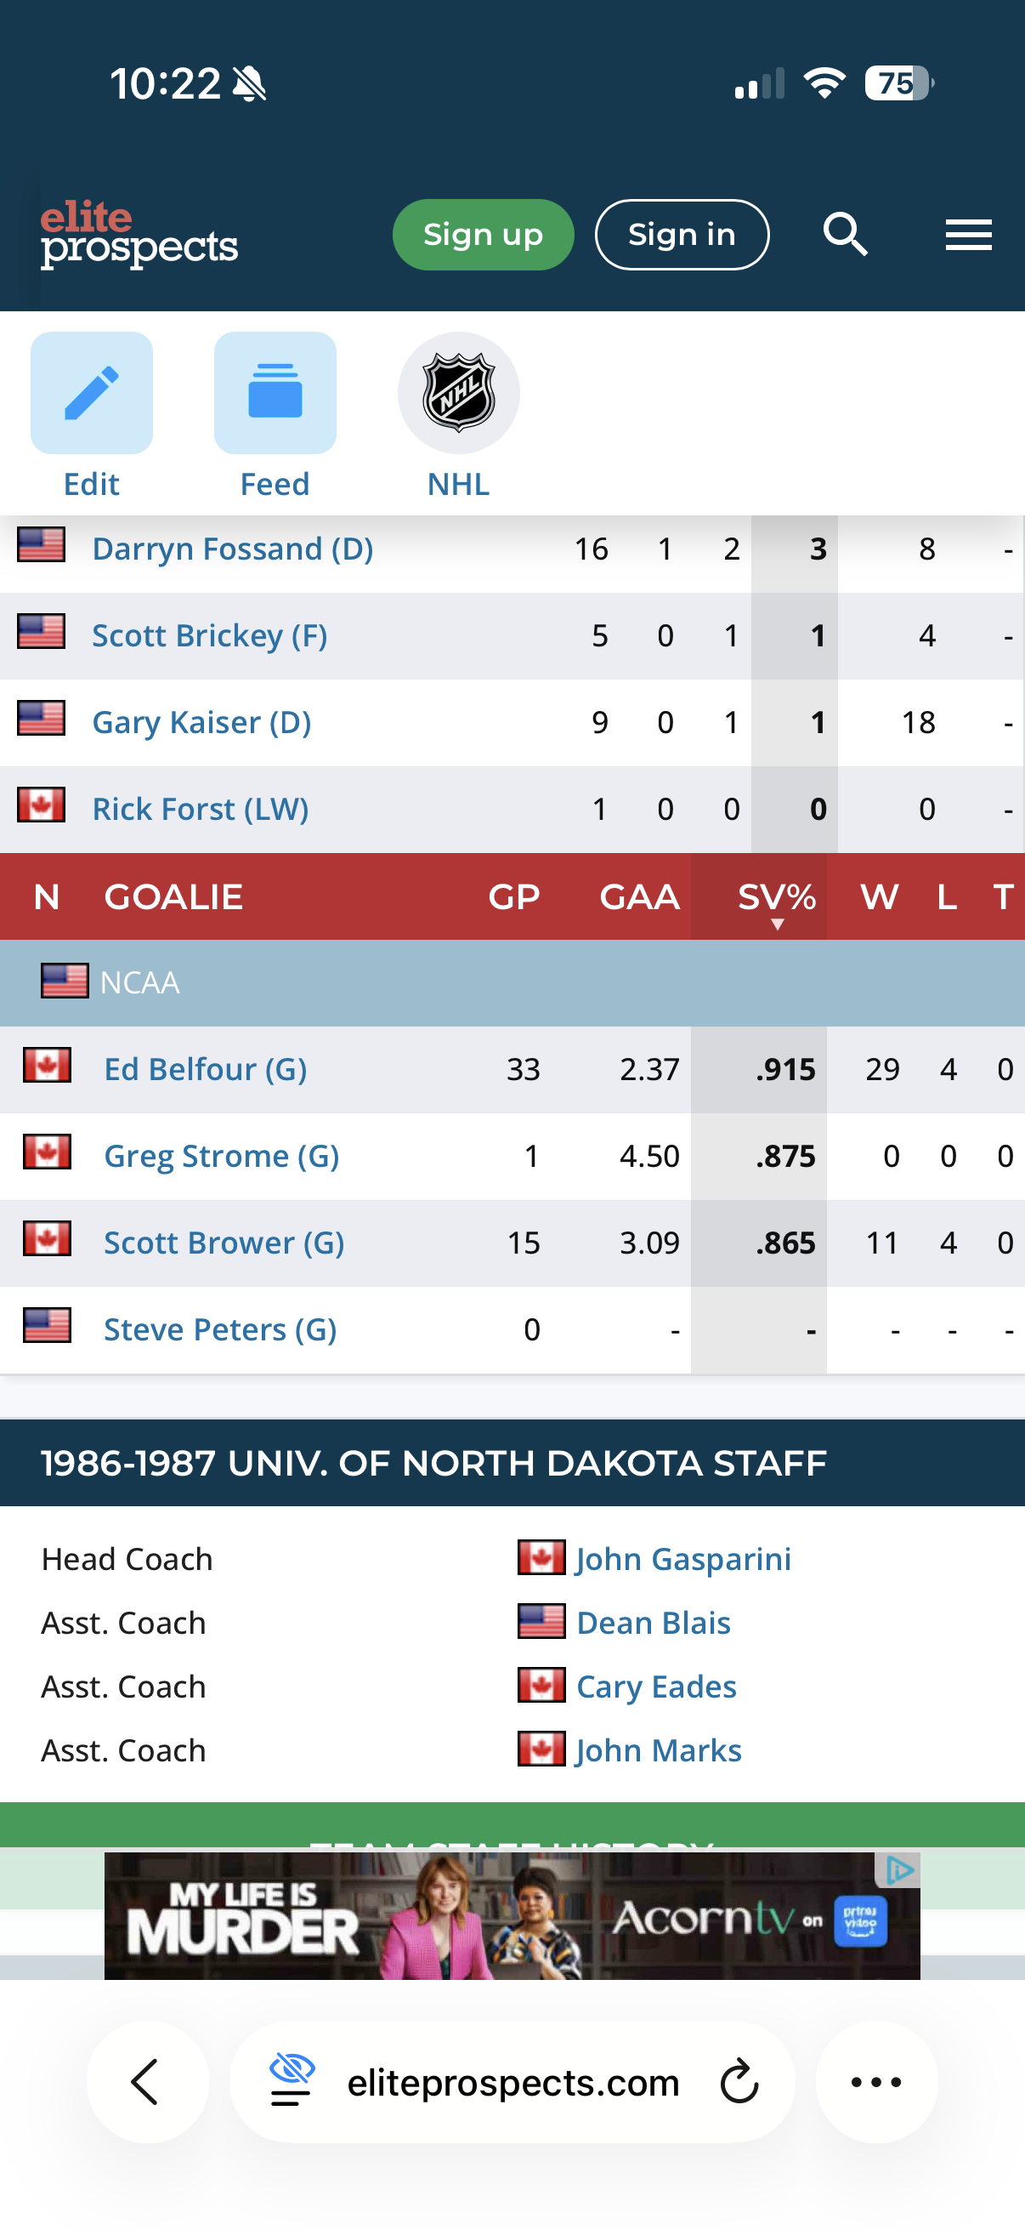This screenshot has width=1025, height=2230.
Task: Tap the Edit pencil icon
Action: [x=92, y=393]
